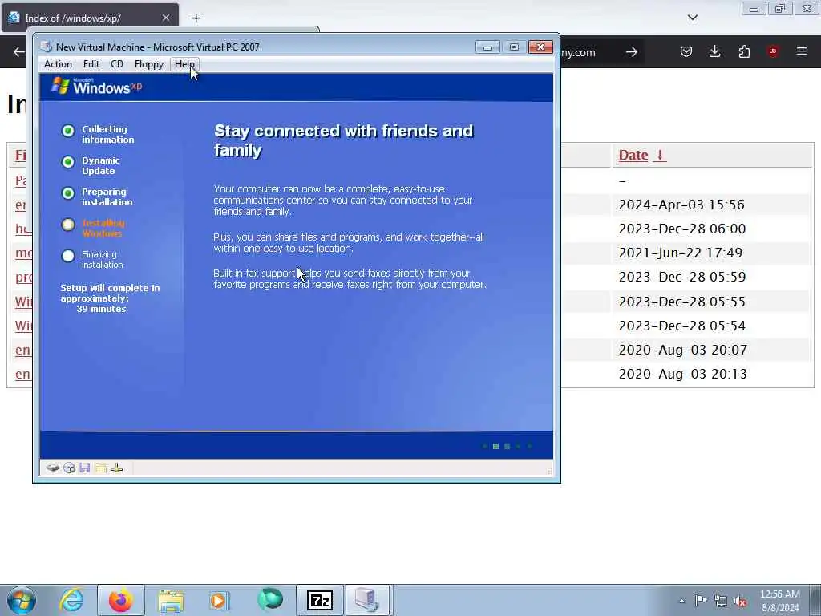The height and width of the screenshot is (616, 821).
Task: Click the Dynamic Update setup step
Action: coord(100,165)
